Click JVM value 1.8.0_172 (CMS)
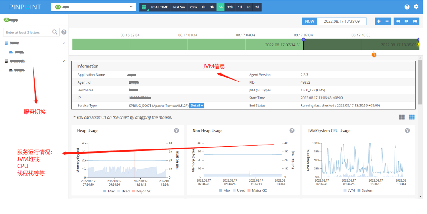 point(313,90)
